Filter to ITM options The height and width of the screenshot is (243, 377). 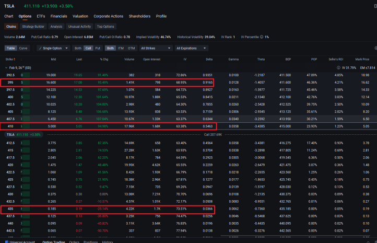point(121,49)
